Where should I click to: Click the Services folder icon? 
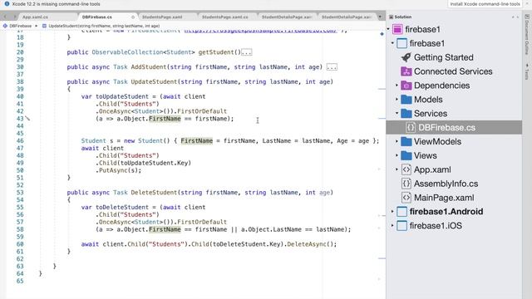406,114
